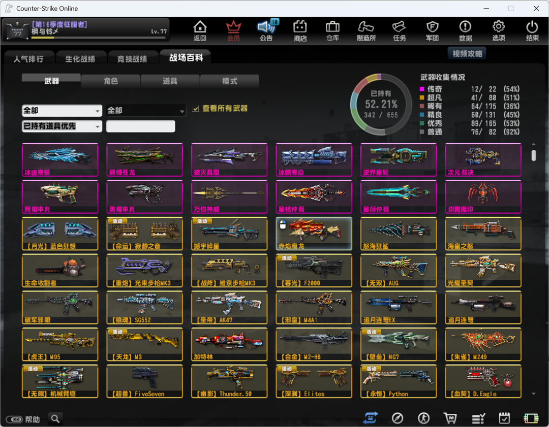Click the orange 超凡 legend swatch
This screenshot has height=427, width=549.
click(x=422, y=97)
